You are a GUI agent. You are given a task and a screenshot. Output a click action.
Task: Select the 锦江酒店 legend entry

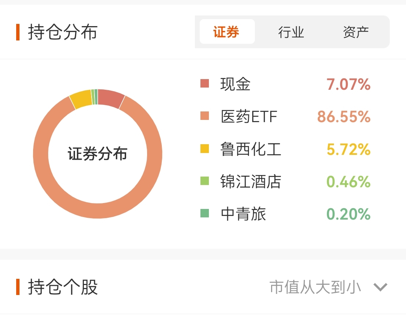251,181
